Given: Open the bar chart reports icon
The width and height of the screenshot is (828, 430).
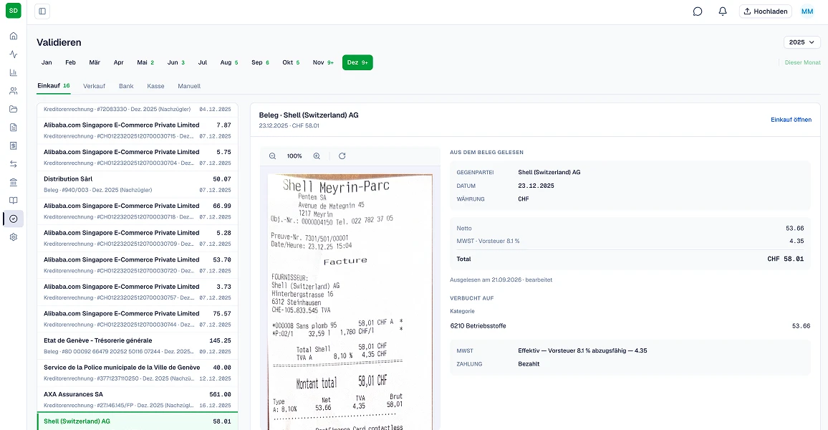Looking at the screenshot, I should click(13, 72).
